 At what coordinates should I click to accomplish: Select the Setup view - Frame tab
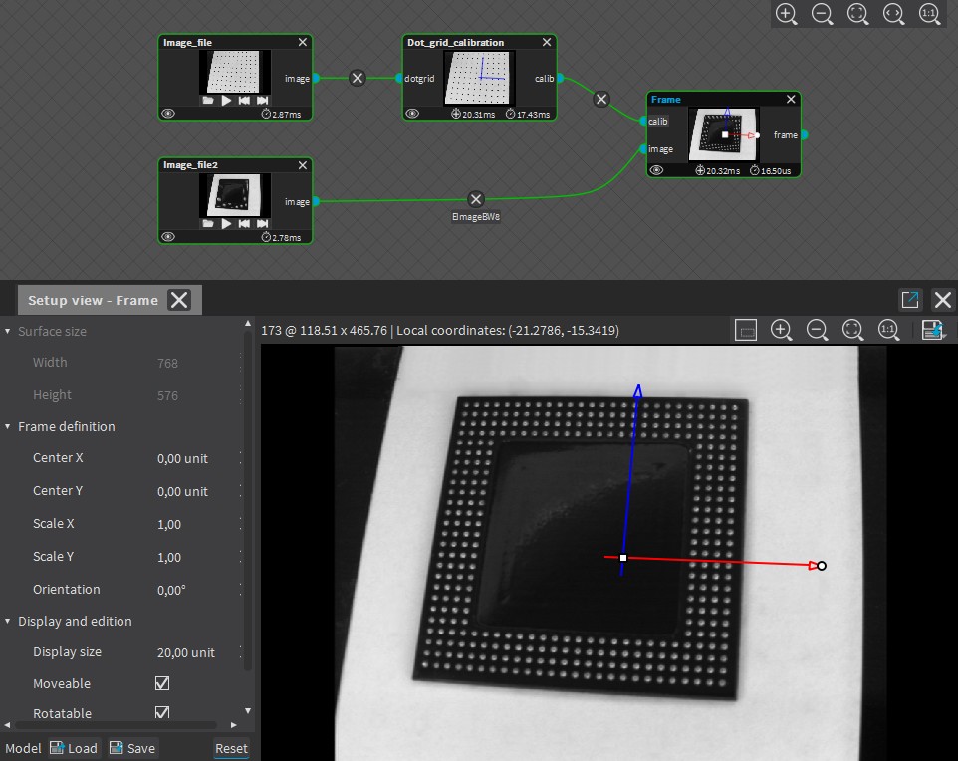[x=93, y=300]
